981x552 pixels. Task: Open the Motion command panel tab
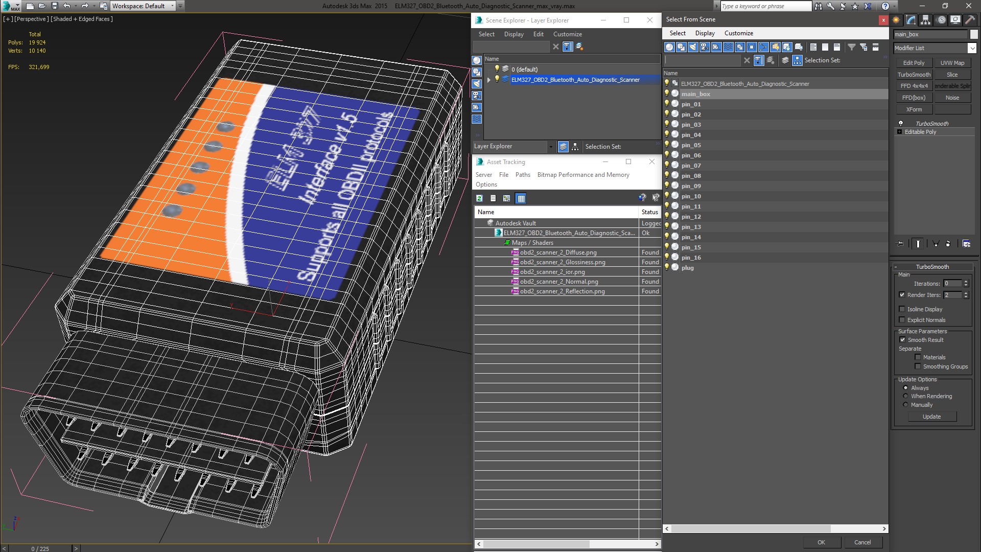(x=941, y=20)
